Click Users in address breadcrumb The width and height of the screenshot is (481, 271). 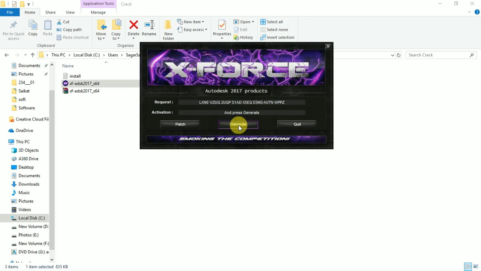tap(113, 55)
